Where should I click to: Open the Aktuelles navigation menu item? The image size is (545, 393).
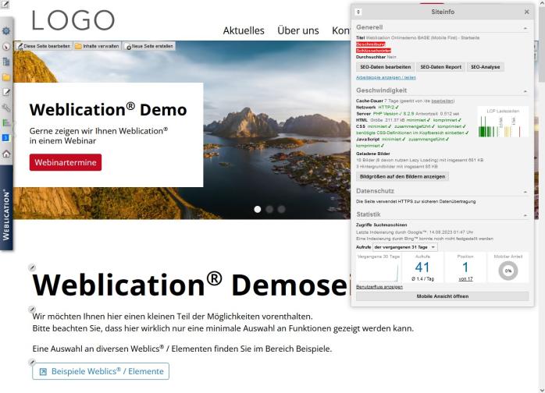click(244, 30)
